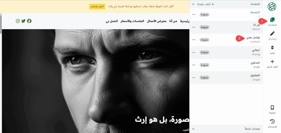The width and height of the screenshot is (281, 133).
Task: Open إعدادات settings pencil icon
Action: [x=272, y=34]
